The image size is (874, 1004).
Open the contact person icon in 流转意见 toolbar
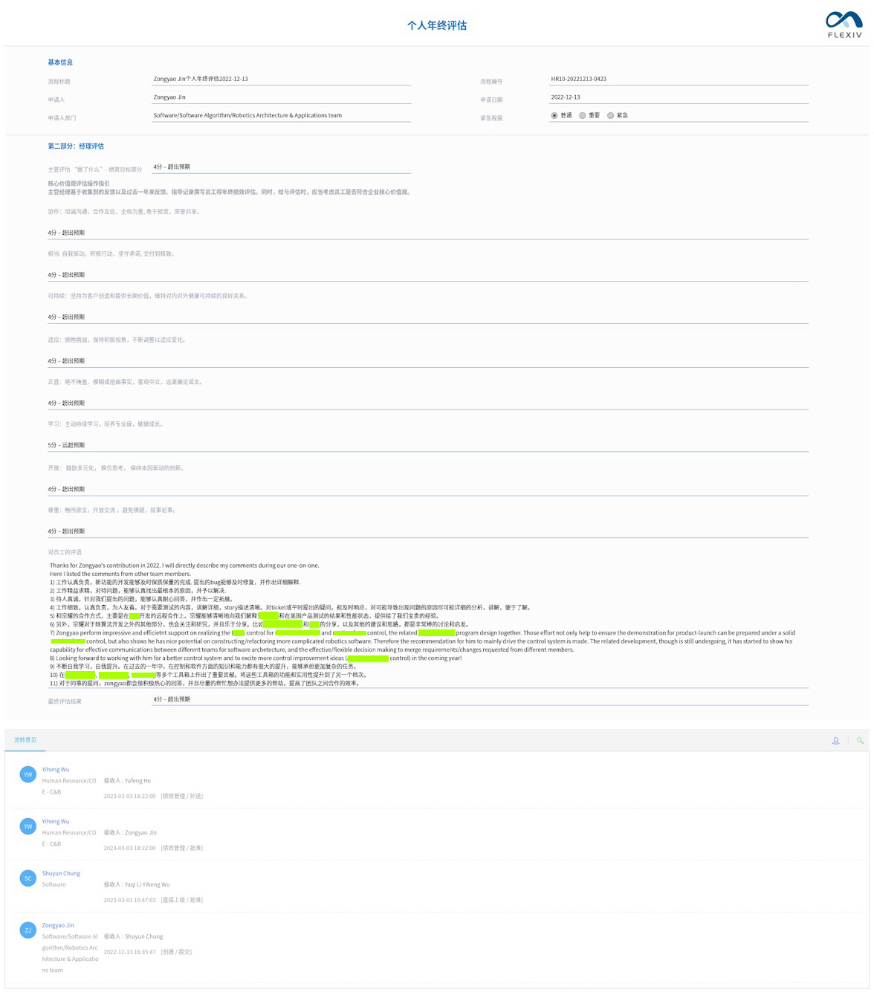[x=835, y=740]
